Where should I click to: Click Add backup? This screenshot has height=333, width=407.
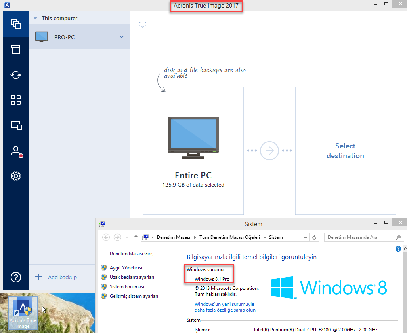pyautogui.click(x=62, y=277)
